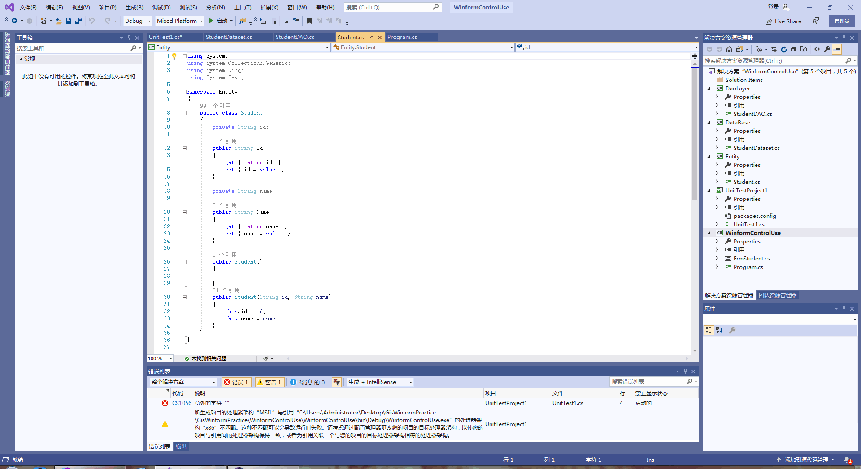The height and width of the screenshot is (469, 861).
Task: Toggle the error list build filter icon
Action: click(x=336, y=382)
